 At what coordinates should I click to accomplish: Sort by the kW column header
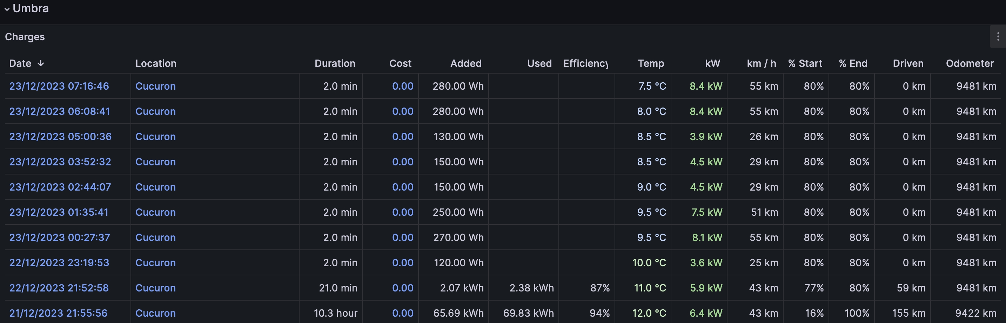[x=712, y=64]
